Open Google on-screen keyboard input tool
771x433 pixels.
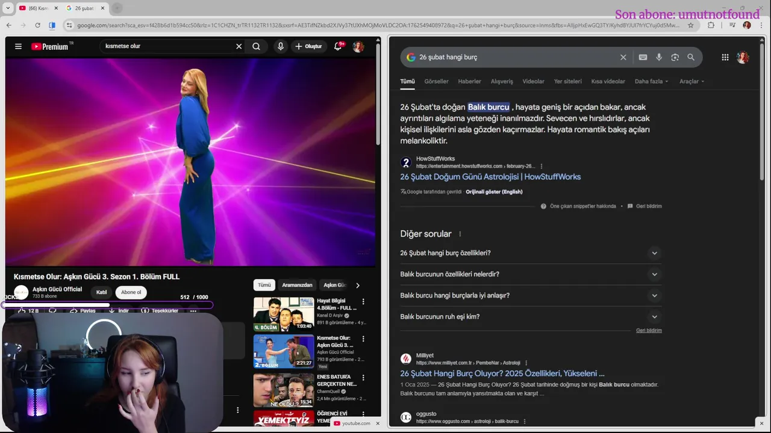[643, 57]
